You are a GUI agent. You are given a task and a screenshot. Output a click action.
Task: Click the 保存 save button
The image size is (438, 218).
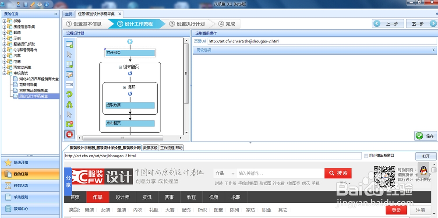pyautogui.click(x=425, y=136)
